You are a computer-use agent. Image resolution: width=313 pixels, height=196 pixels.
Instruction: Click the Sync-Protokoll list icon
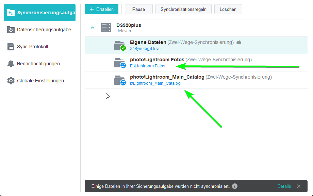pos(11,47)
